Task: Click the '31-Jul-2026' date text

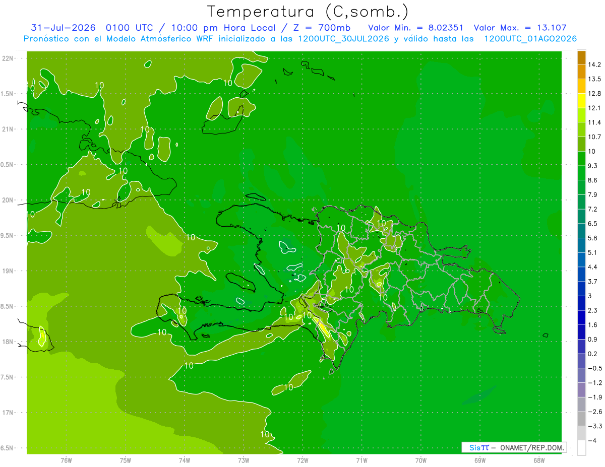Action: point(63,28)
